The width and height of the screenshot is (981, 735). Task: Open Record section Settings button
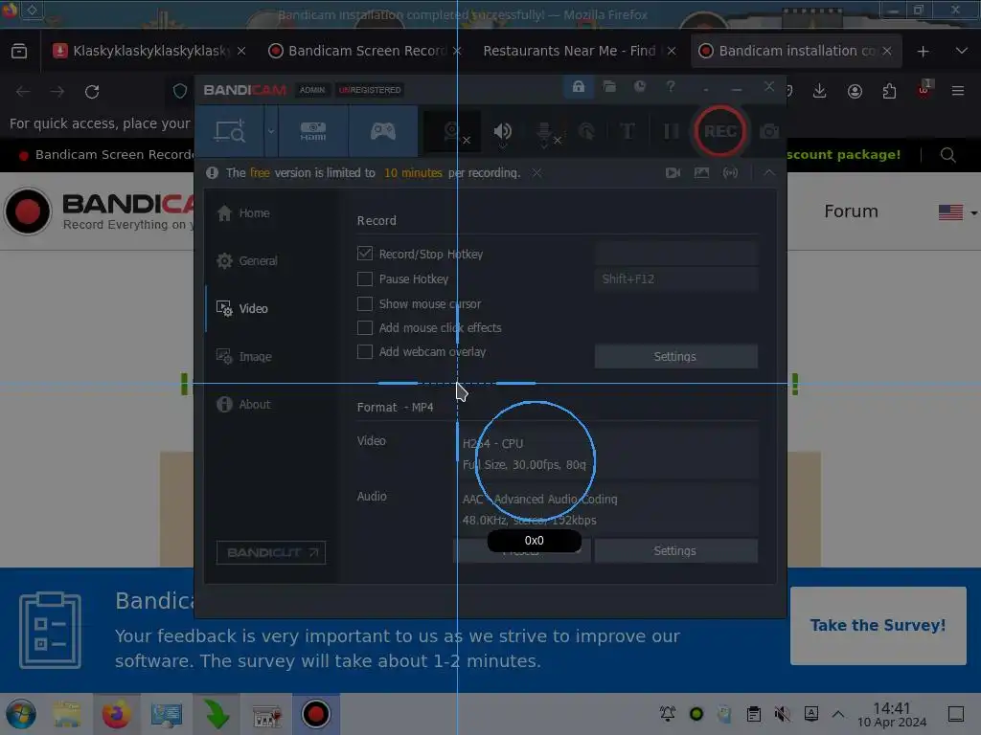(675, 356)
